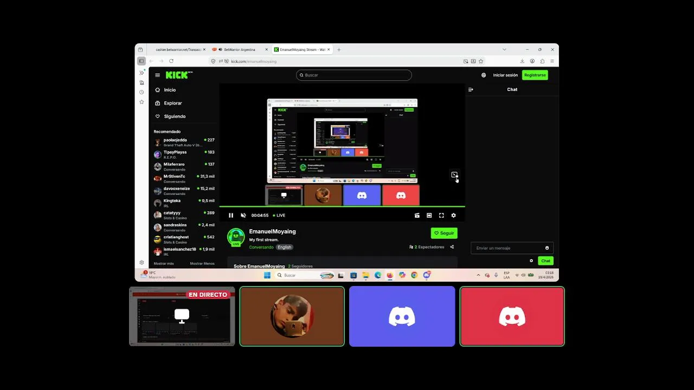
Task: Unmute the stream audio in the player
Action: (x=243, y=215)
